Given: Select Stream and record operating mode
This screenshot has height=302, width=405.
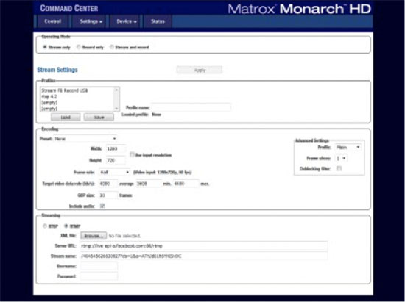Looking at the screenshot, I should (x=112, y=47).
